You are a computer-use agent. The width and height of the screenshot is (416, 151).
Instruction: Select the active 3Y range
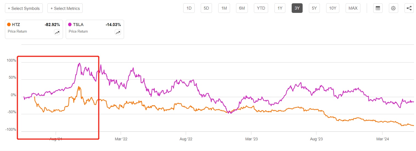click(297, 8)
